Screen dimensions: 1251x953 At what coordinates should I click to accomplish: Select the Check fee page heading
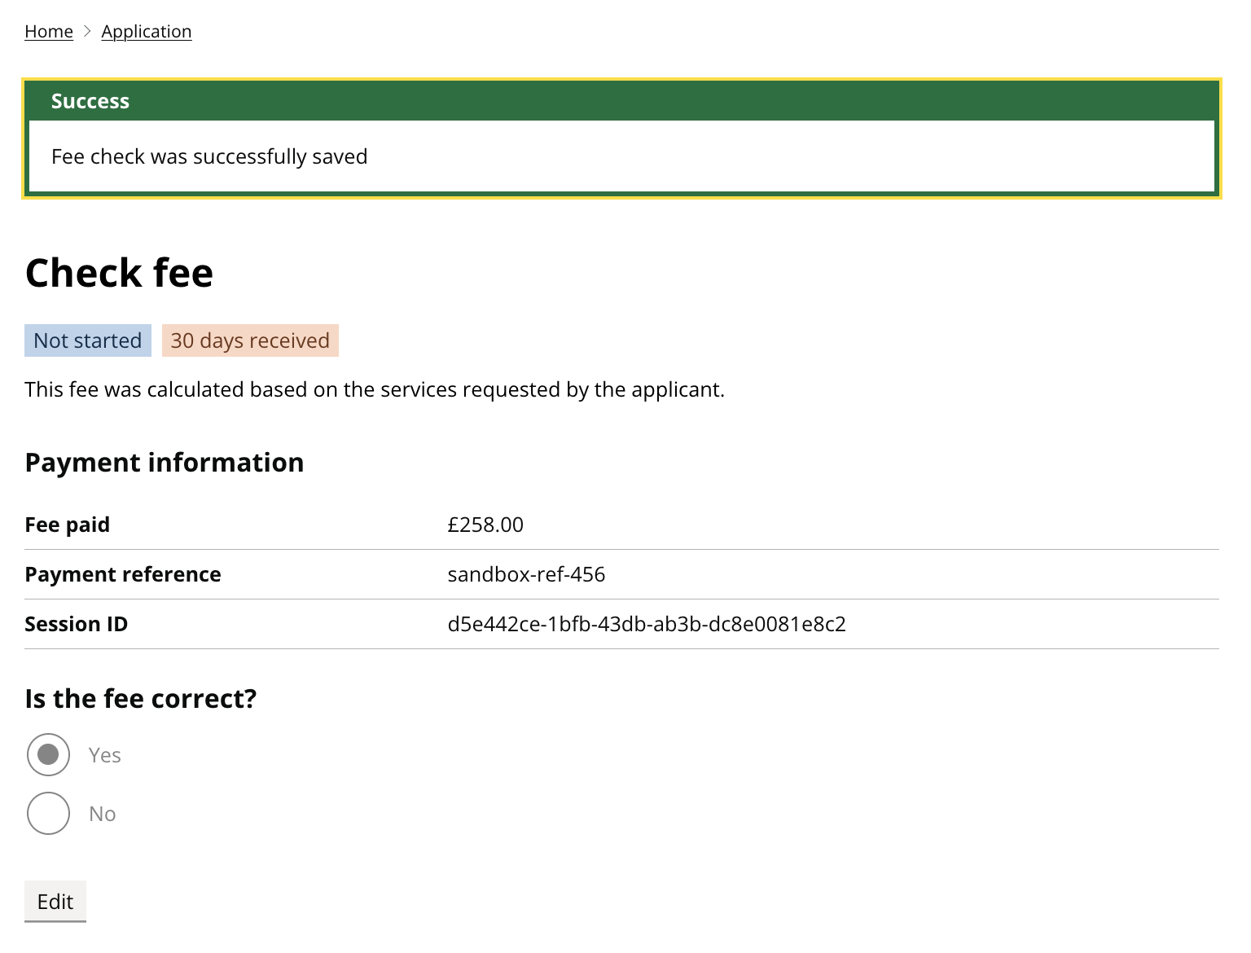tap(119, 273)
